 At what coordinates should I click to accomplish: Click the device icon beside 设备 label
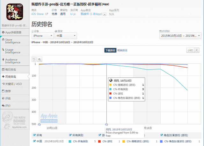pyautogui.click(x=33, y=31)
